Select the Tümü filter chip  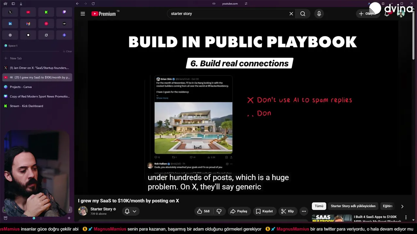[x=319, y=206]
